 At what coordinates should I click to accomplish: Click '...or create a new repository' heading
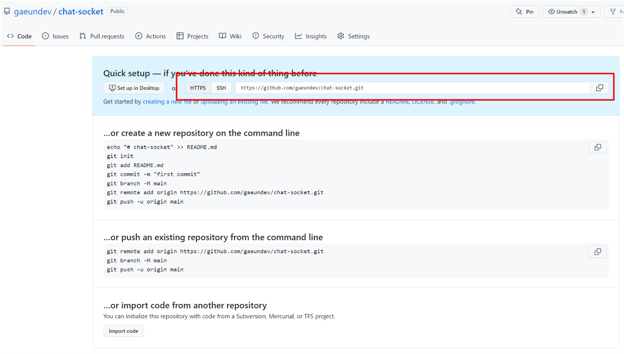pyautogui.click(x=202, y=133)
